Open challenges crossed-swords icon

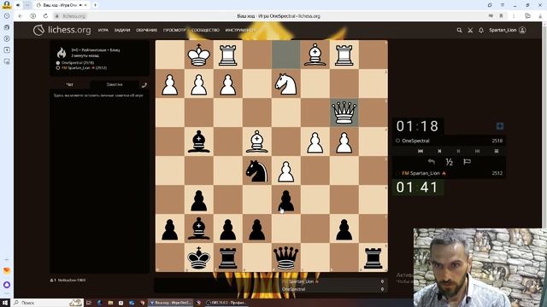point(470,31)
